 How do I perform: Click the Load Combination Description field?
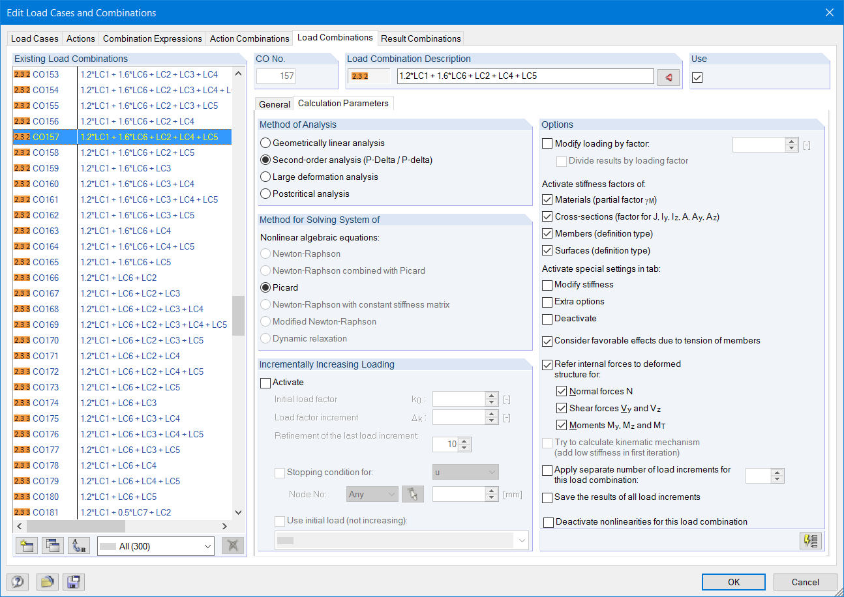click(x=525, y=76)
